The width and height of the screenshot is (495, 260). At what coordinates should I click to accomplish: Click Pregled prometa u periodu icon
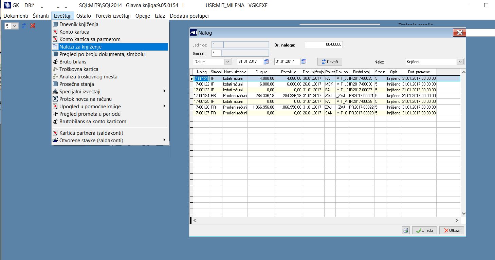[56, 114]
